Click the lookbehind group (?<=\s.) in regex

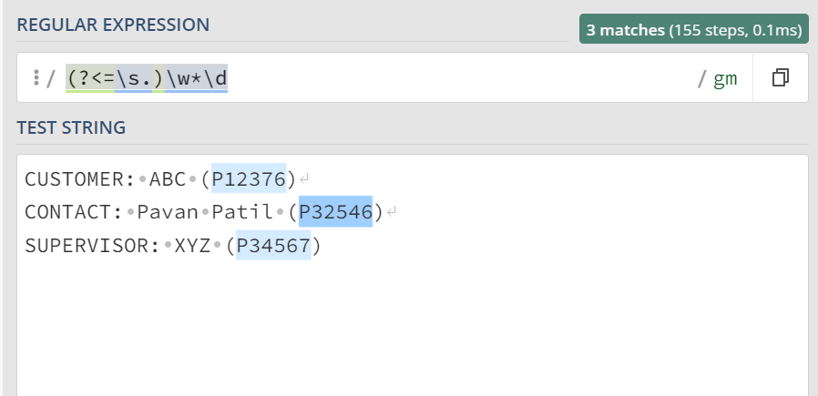[115, 79]
